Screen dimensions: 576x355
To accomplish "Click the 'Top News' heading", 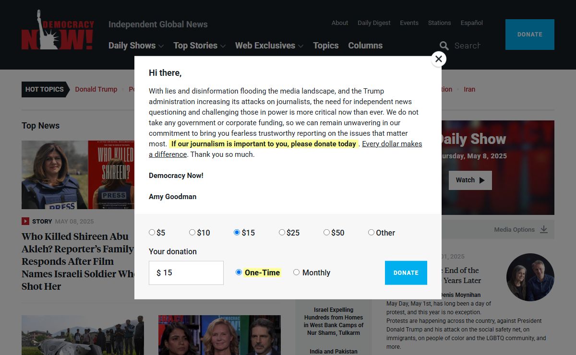I will [41, 126].
